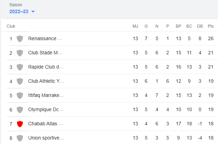Click Union sportive shield crest icon
This screenshot has width=218, height=144.
[x=20, y=138]
